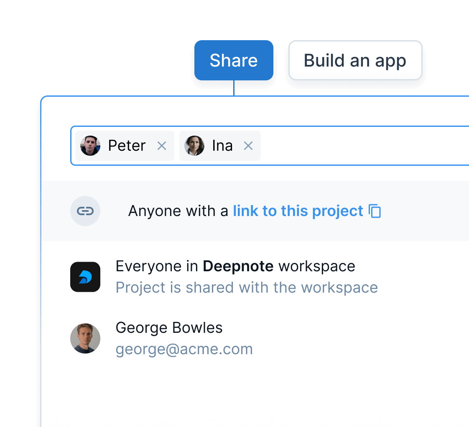Remove Ina from the invite field

248,146
